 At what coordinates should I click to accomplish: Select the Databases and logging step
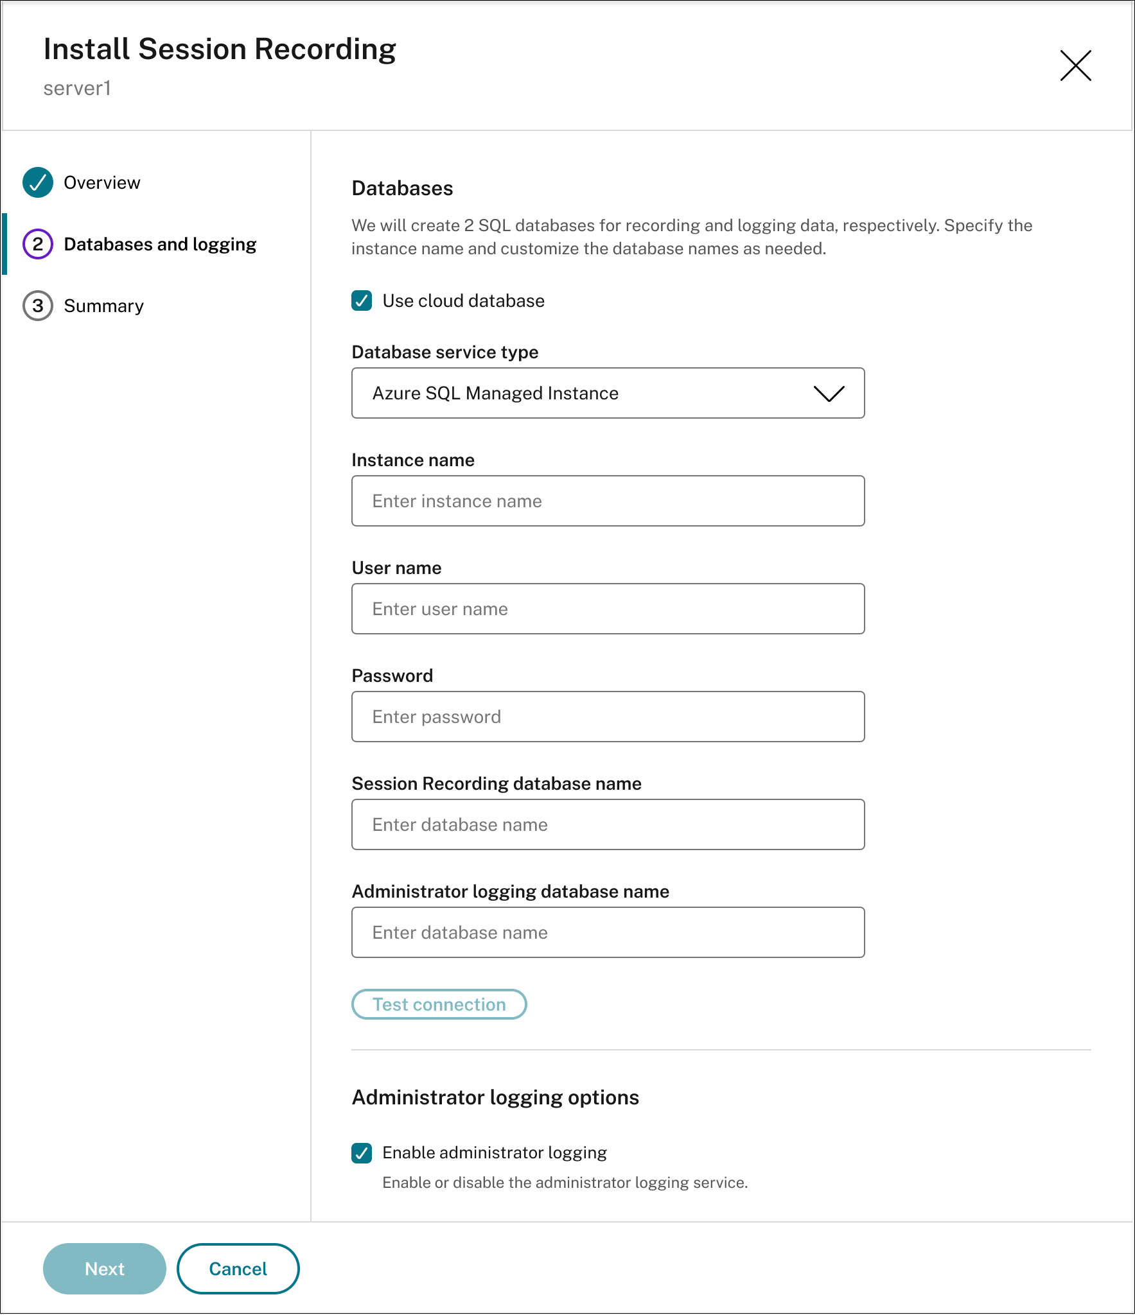pyautogui.click(x=160, y=244)
